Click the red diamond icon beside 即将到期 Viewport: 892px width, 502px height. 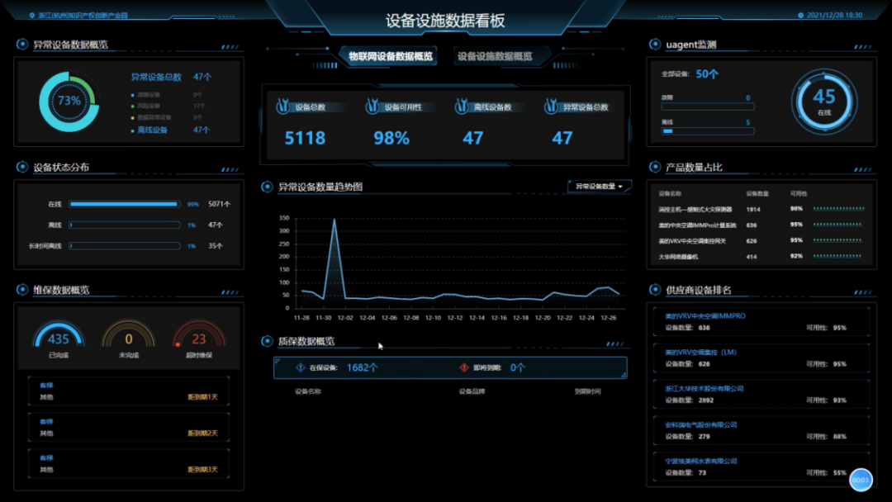click(464, 367)
